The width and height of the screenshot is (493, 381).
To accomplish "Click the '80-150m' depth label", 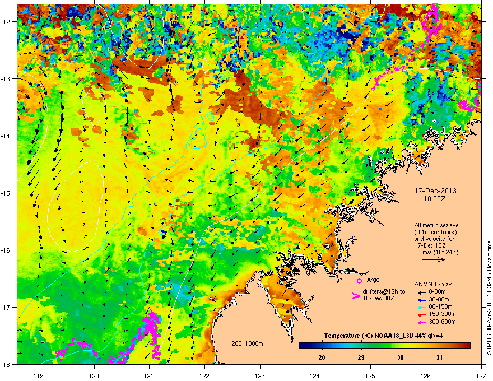I will coord(440,306).
